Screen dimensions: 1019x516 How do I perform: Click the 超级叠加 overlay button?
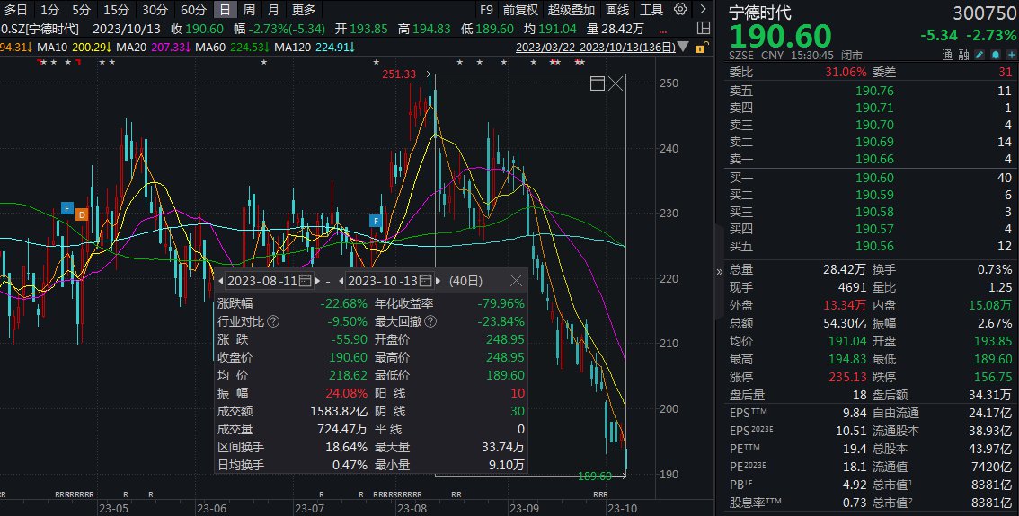572,10
